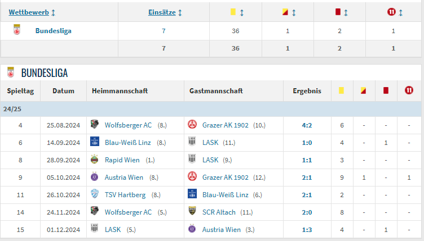Click the 7 appearances link for Bundesliga

point(164,31)
